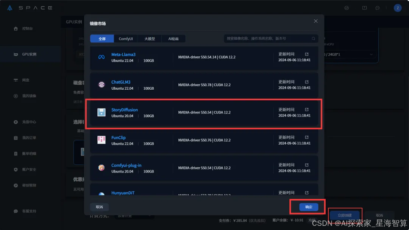409x230 pixels.
Task: Open 客服支持 chat icon
Action: [16, 211]
